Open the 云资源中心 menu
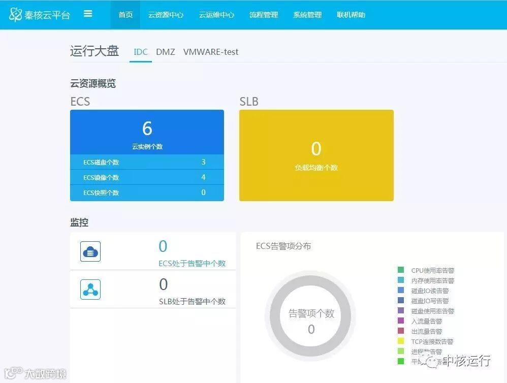 tap(166, 15)
